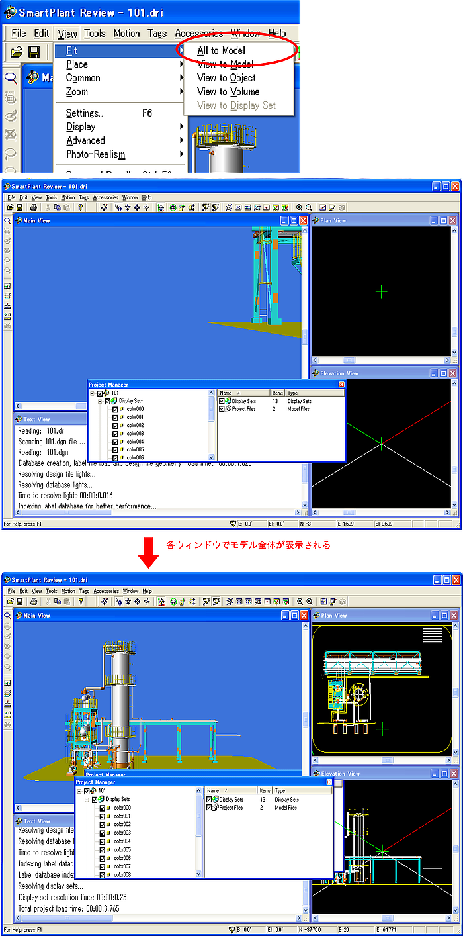
Task: Choose View to Object in Fit submenu
Action: point(226,77)
